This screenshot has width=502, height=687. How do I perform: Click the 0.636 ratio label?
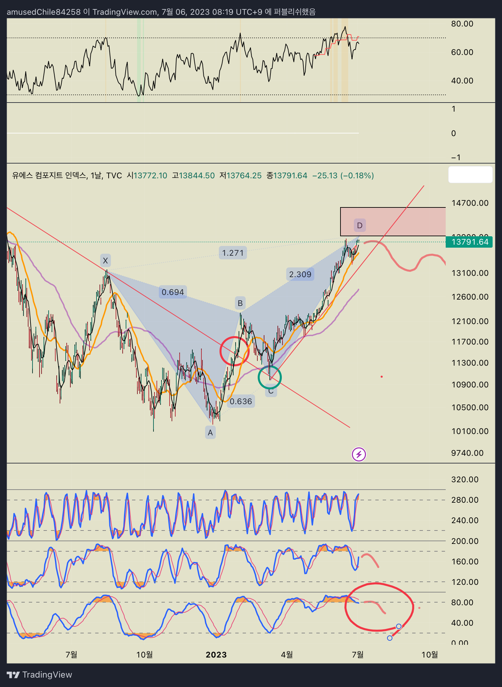tap(241, 401)
